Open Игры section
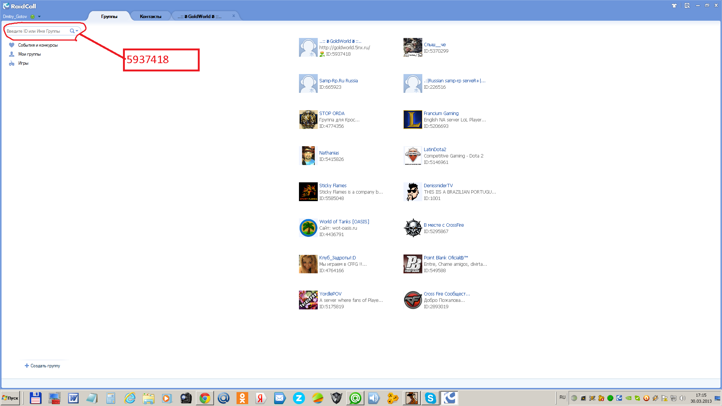Viewport: 722px width, 406px height. click(23, 63)
